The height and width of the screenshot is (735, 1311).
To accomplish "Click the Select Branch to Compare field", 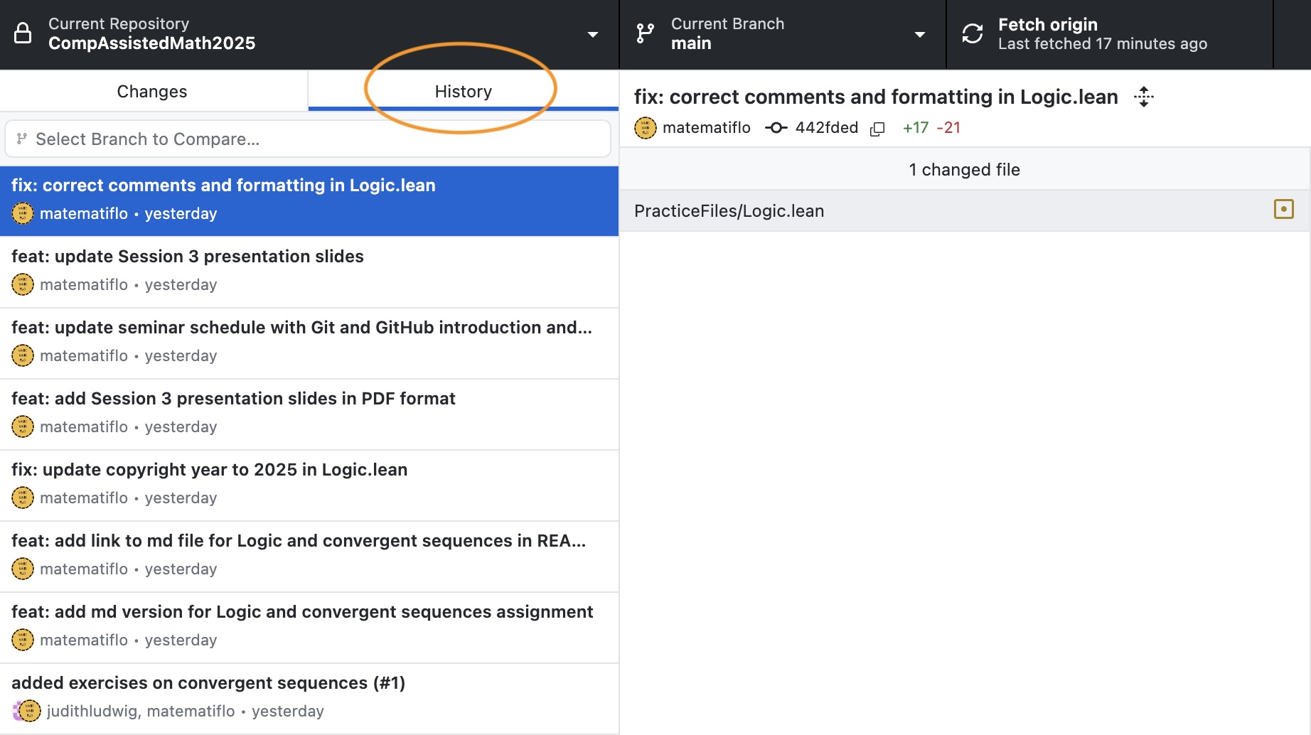I will tap(308, 139).
